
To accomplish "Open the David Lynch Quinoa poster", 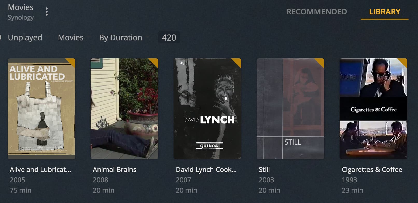I will pos(207,108).
